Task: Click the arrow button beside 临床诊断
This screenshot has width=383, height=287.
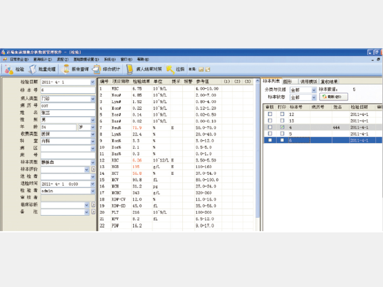Action: [x=93, y=205]
